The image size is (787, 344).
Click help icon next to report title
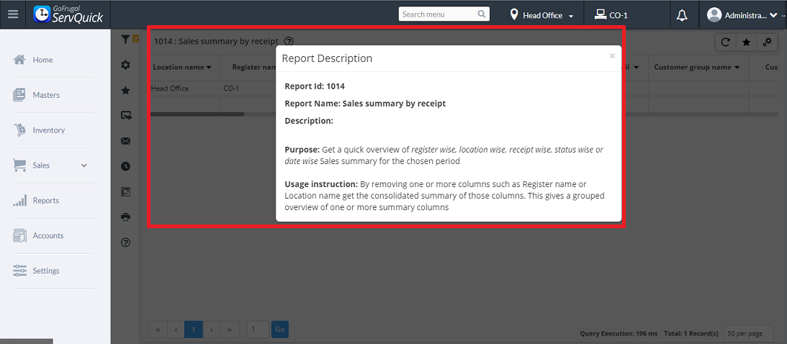click(x=289, y=42)
